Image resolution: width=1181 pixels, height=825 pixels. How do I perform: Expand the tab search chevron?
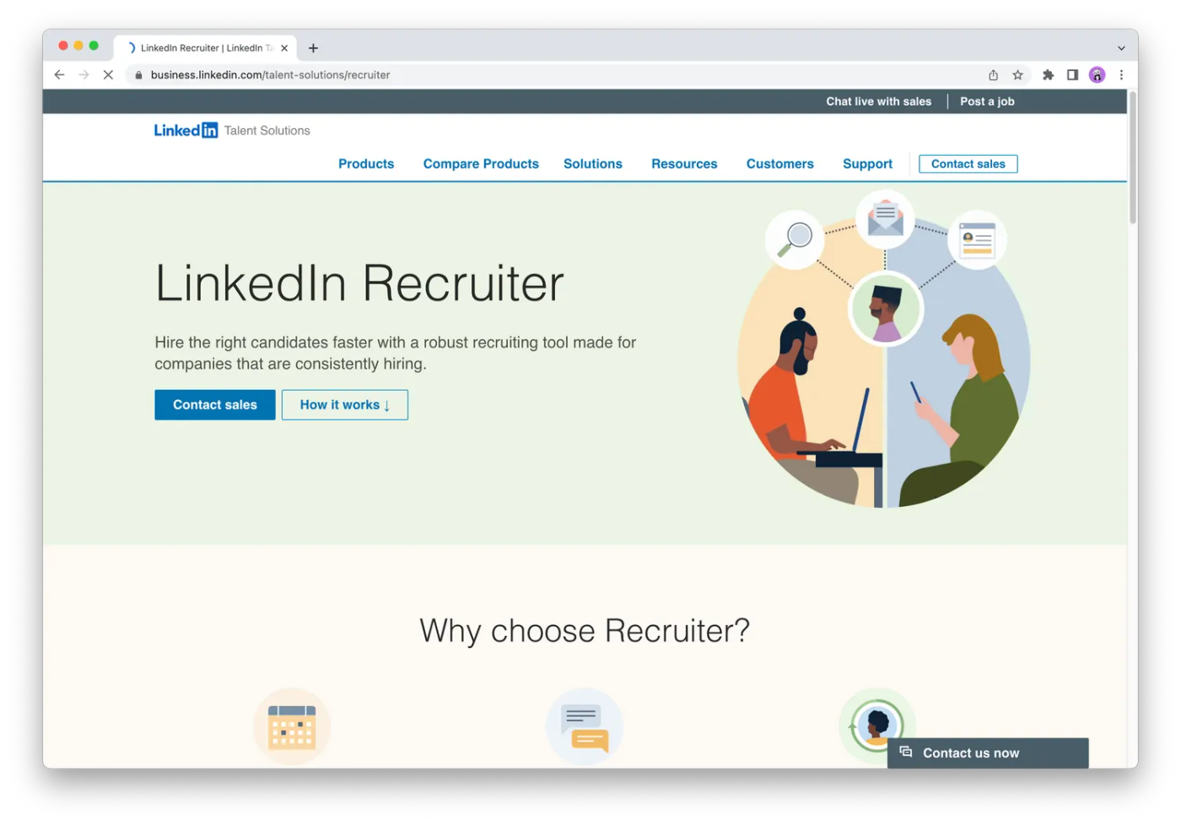pyautogui.click(x=1121, y=48)
